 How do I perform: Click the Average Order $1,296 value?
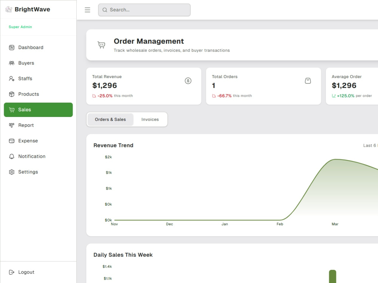pyautogui.click(x=344, y=85)
